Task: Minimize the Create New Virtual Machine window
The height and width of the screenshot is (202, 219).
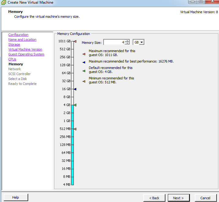Action: click(x=193, y=2)
